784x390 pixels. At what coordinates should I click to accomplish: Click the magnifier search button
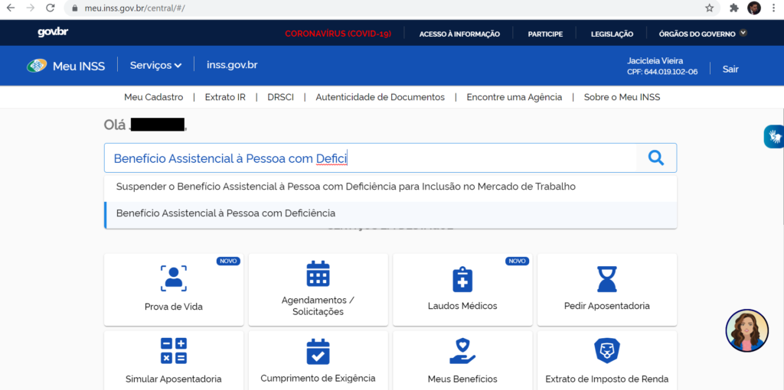coord(656,158)
